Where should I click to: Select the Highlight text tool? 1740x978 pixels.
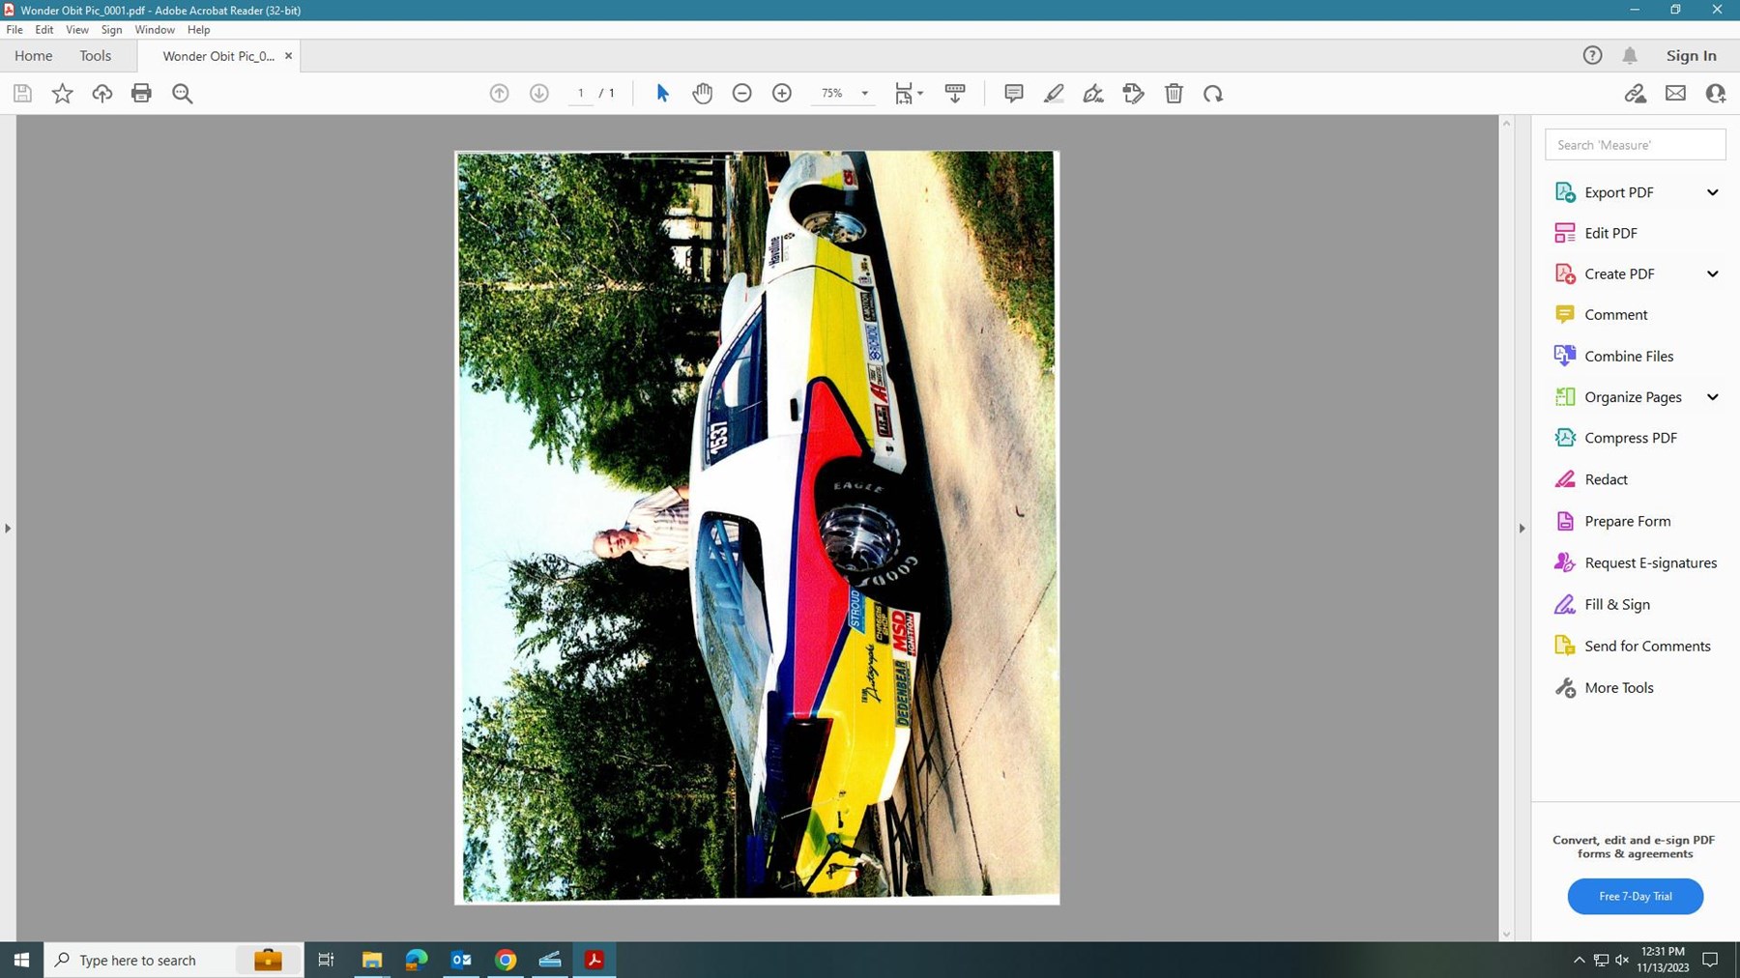click(x=1054, y=94)
